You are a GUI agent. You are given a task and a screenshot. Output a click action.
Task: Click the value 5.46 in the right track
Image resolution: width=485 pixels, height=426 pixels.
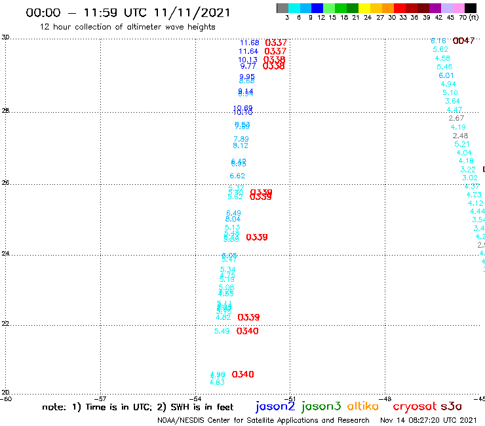click(444, 67)
